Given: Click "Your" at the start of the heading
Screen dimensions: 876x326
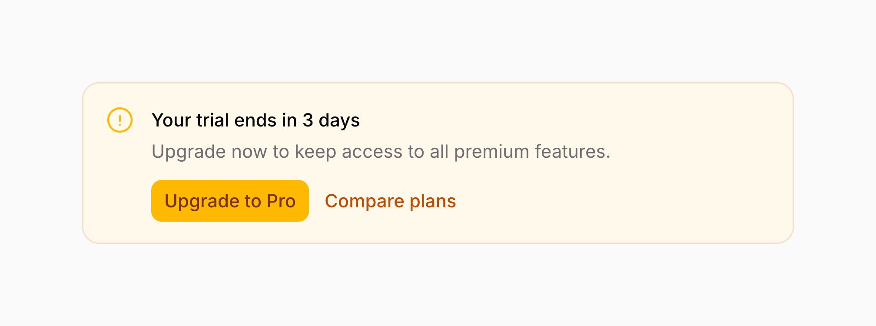Looking at the screenshot, I should click(x=171, y=120).
